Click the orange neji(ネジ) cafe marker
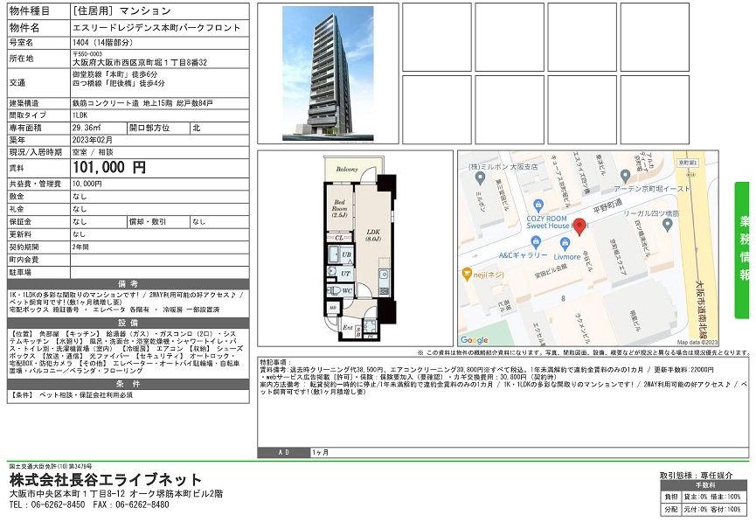Image resolution: width=756 pixels, height=529 pixels. click(468, 273)
